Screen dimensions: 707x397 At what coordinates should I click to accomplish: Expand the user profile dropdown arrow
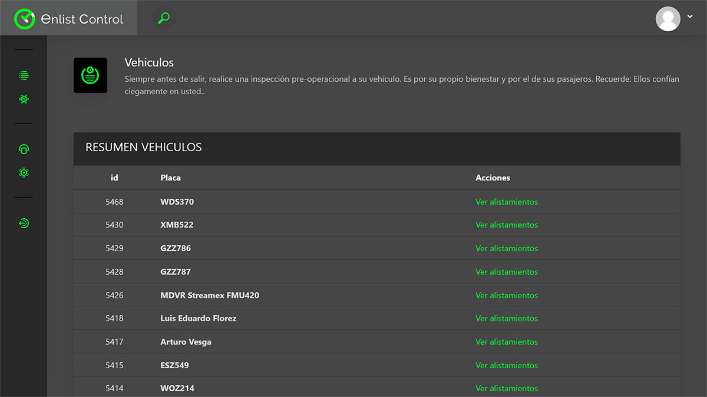690,16
